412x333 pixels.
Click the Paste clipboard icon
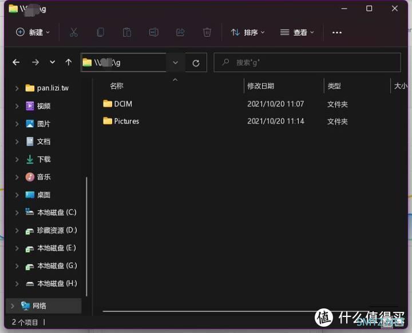coord(127,33)
